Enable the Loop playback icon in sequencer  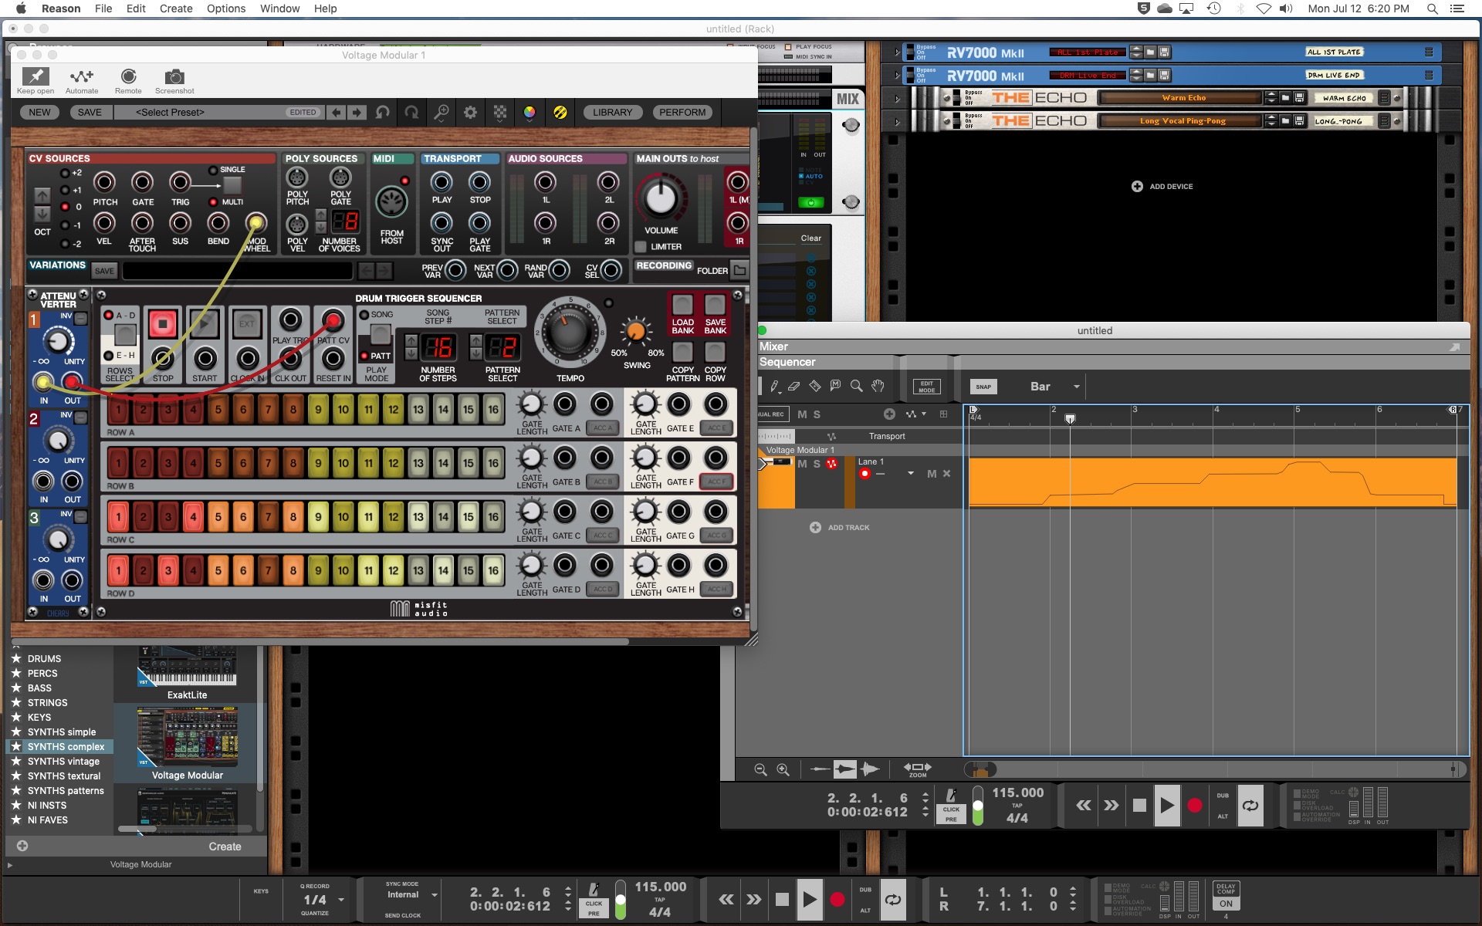(1250, 804)
